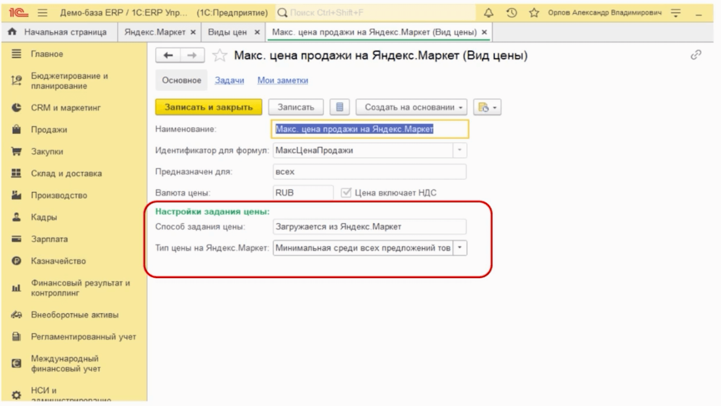Navigate forward with the right arrow
The height and width of the screenshot is (406, 721).
(x=192, y=55)
